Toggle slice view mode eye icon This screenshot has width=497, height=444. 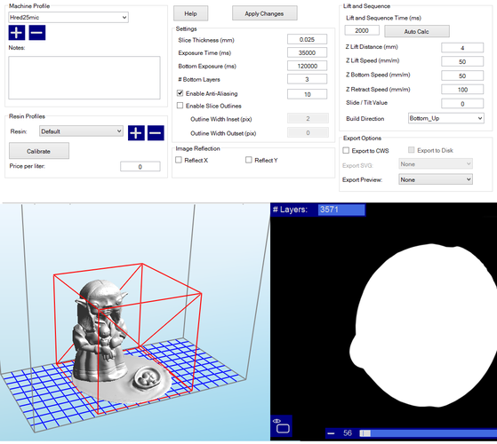coord(282,426)
